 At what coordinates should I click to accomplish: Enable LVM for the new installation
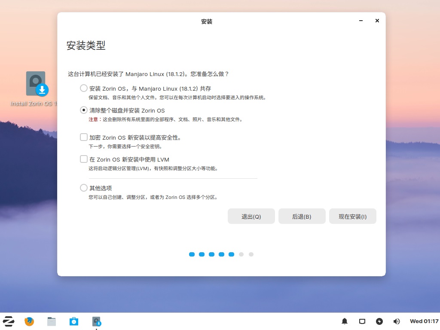click(x=83, y=159)
